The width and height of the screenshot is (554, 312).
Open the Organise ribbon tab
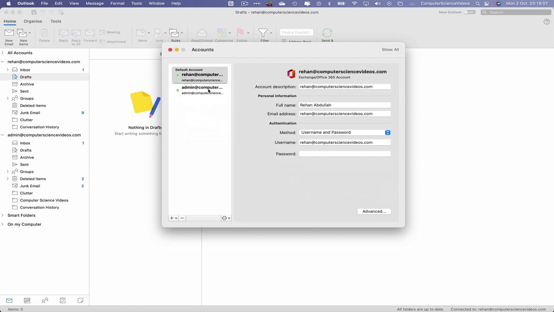[33, 21]
